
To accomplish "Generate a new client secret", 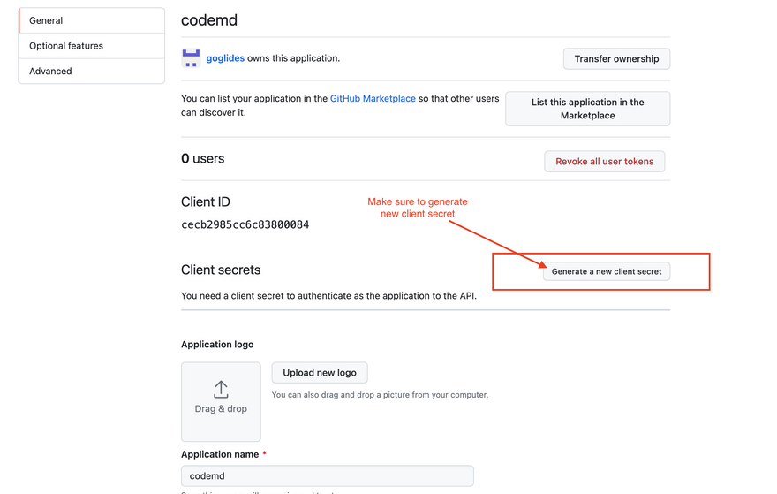I will (x=607, y=271).
